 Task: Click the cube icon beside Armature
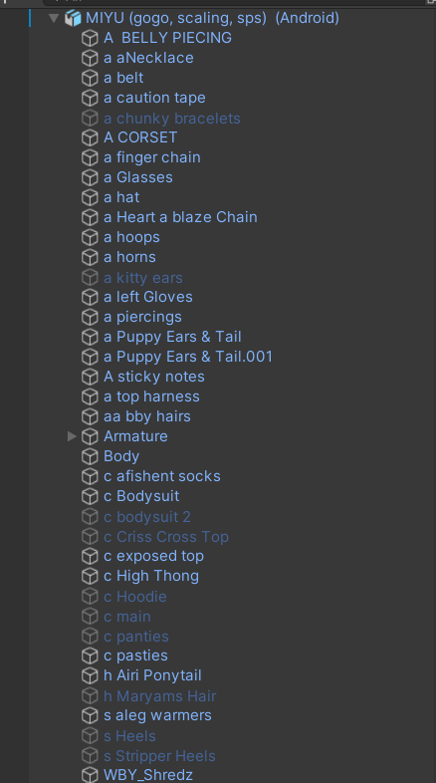[x=90, y=436]
